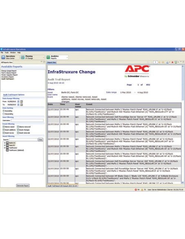Image resolution: width=185 pixels, height=239 pixels.
Task: Open calendar picker for the From date
Action: [21, 101]
